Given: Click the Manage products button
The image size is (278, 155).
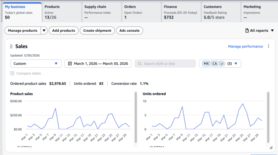Looking at the screenshot, I should (23, 31).
